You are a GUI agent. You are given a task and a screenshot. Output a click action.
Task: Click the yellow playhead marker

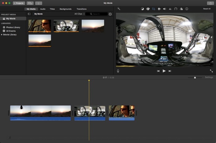tap(89, 80)
